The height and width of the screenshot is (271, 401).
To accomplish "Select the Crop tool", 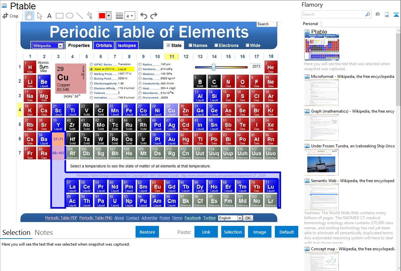I will (x=10, y=16).
